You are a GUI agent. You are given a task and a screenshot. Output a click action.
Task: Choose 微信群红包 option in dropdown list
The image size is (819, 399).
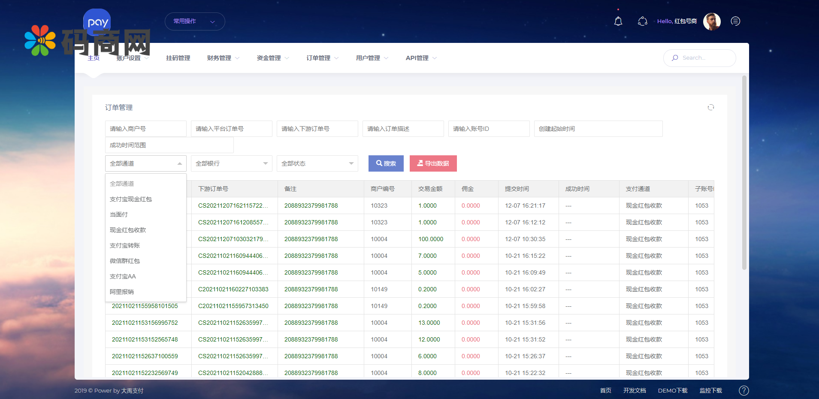tap(125, 261)
